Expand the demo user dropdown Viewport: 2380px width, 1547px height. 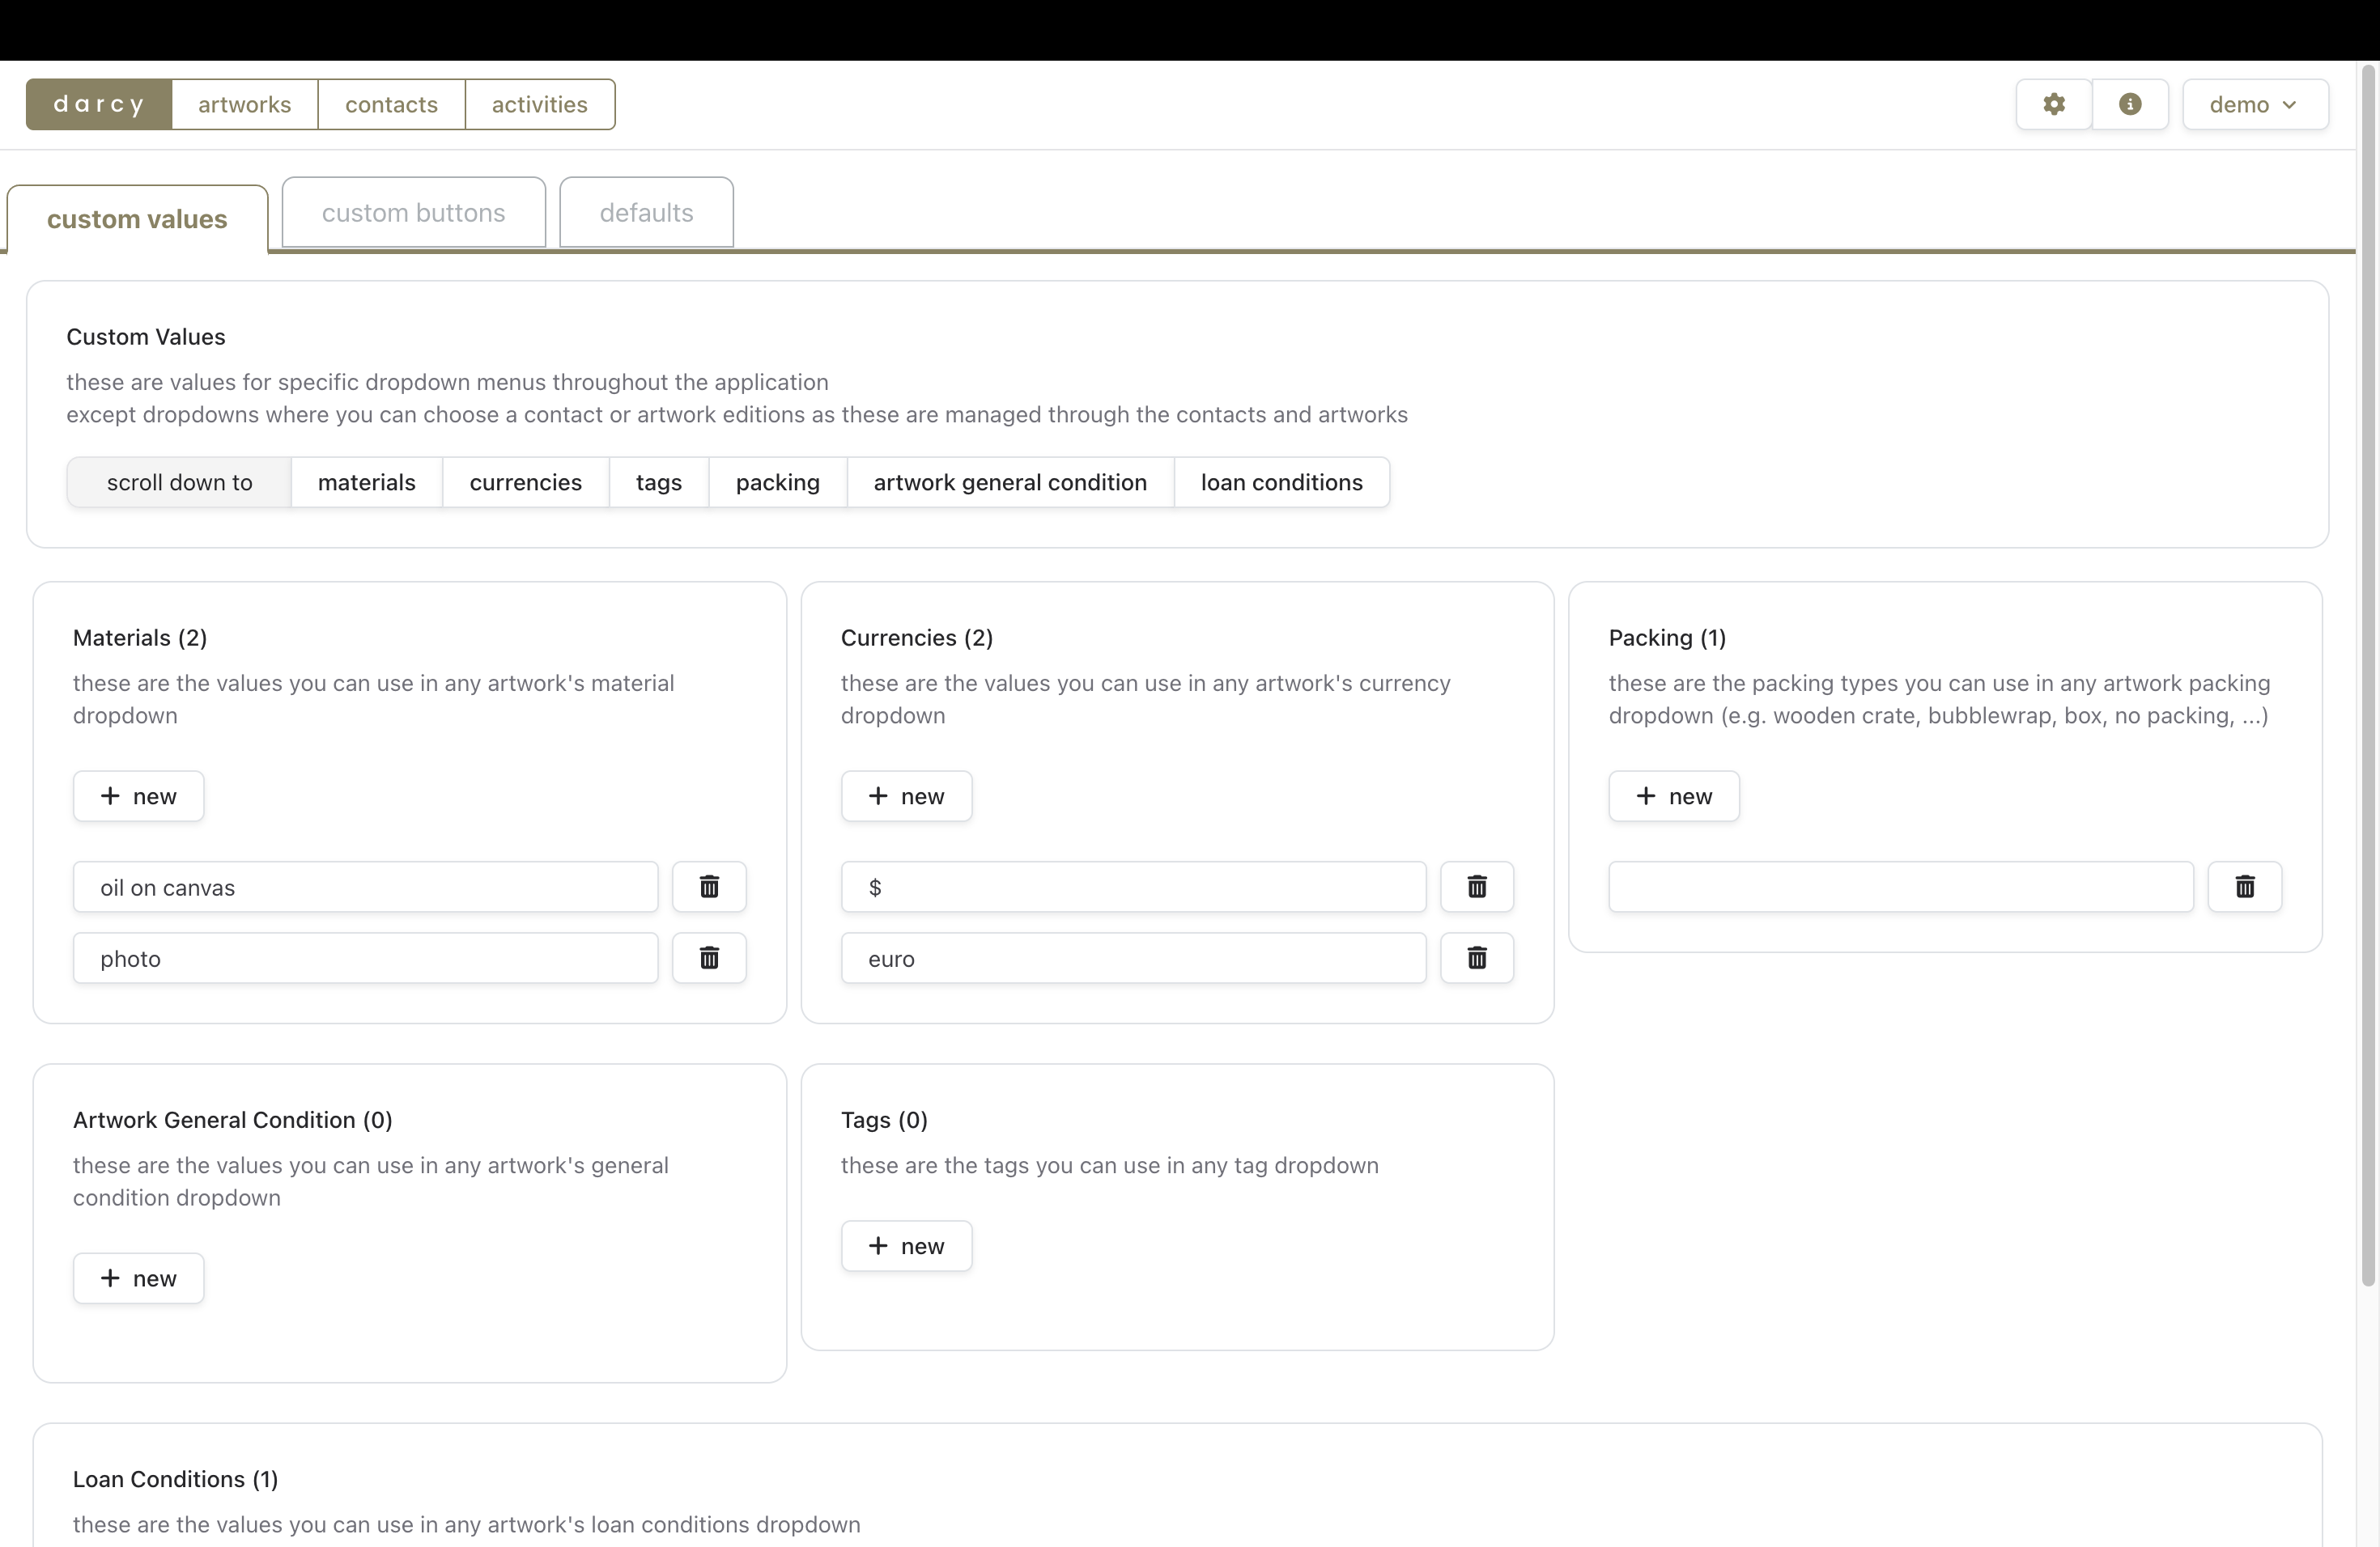(x=2254, y=104)
